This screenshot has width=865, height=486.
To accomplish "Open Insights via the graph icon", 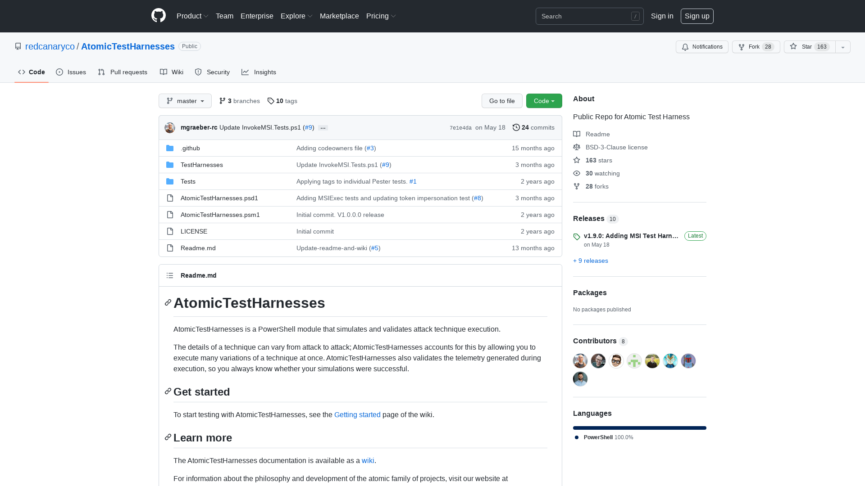I will pos(245,72).
